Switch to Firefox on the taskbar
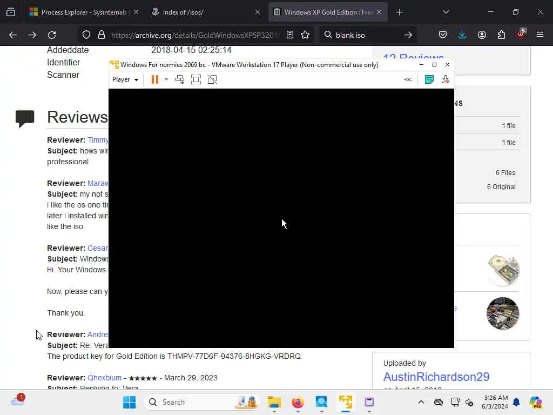Image resolution: width=553 pixels, height=415 pixels. (x=298, y=402)
